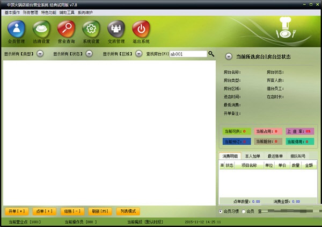Switch to the 消费明细 tab
The width and height of the screenshot is (322, 227).
(x=230, y=156)
